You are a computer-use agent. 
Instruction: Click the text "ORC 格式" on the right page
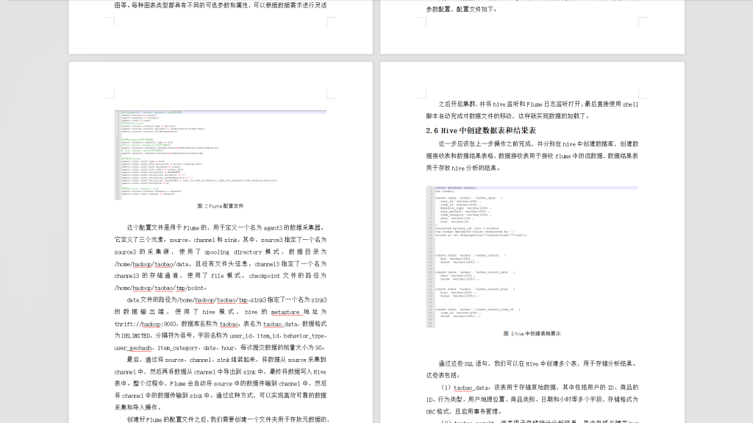437,411
